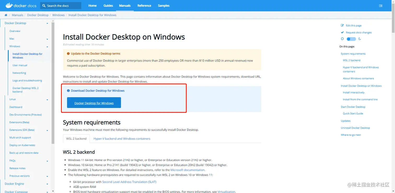Open Deploy on Kubernetes in sidebar

(22, 145)
